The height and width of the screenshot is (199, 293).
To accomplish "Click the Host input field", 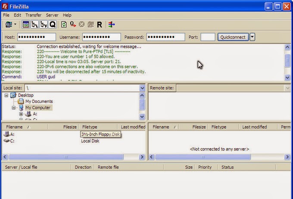I will coord(37,37).
